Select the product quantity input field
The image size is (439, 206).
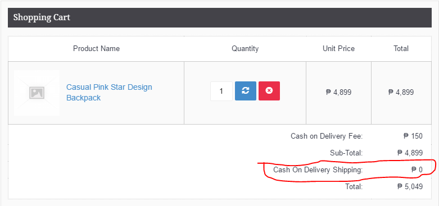click(221, 91)
